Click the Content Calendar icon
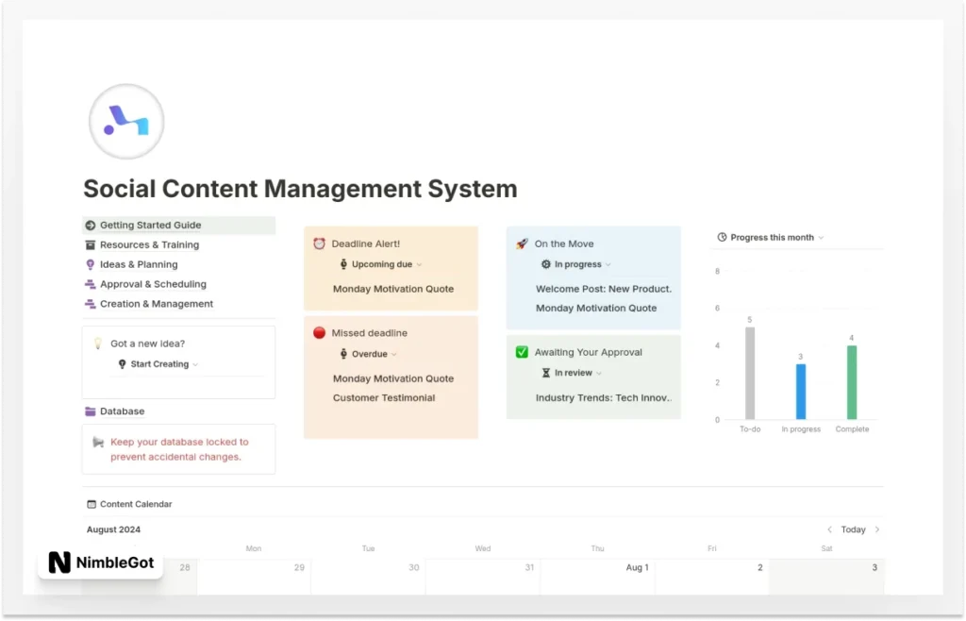 (91, 504)
